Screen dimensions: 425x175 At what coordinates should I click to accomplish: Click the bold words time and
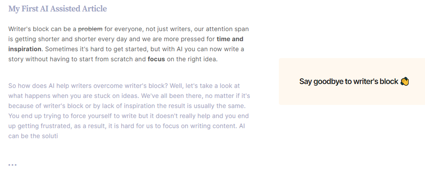click(x=230, y=39)
